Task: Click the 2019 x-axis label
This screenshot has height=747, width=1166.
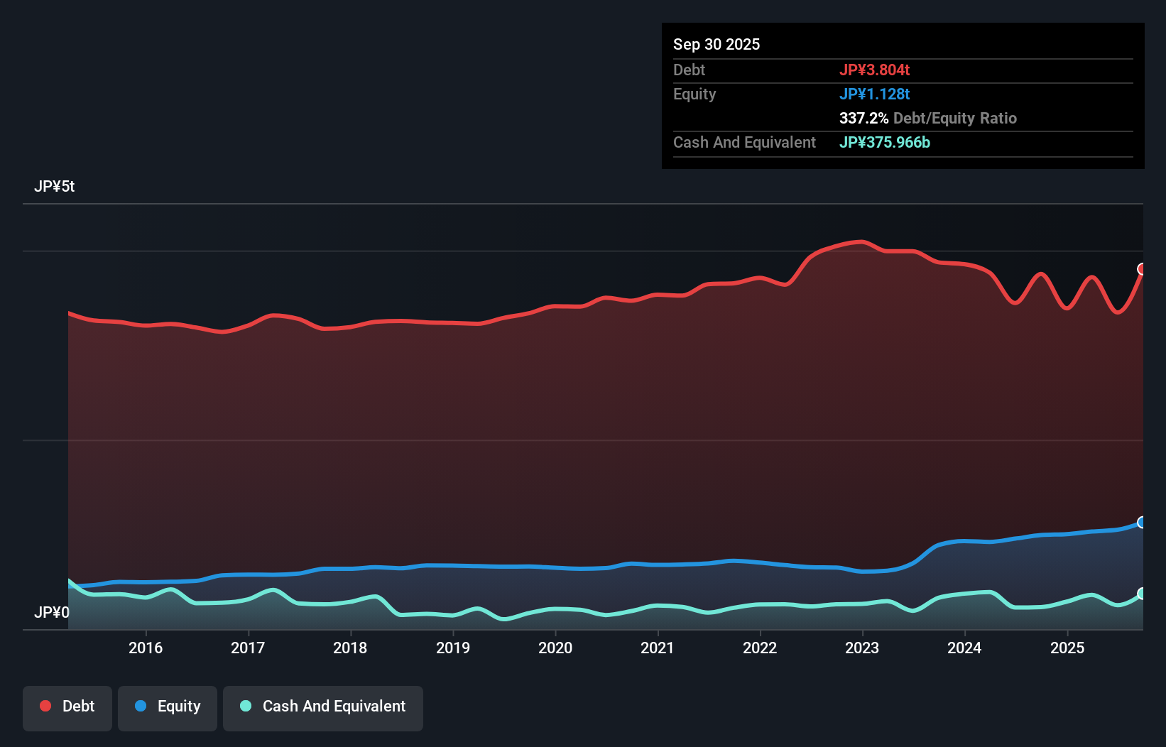Action: click(453, 648)
